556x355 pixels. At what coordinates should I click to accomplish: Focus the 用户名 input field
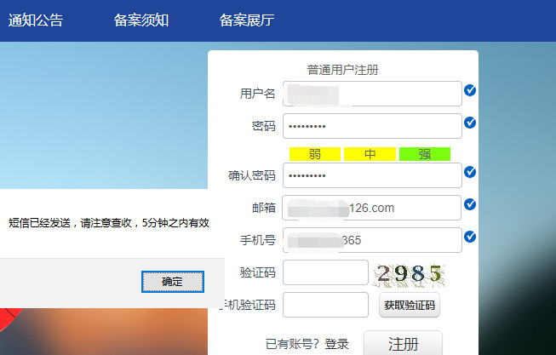[372, 94]
